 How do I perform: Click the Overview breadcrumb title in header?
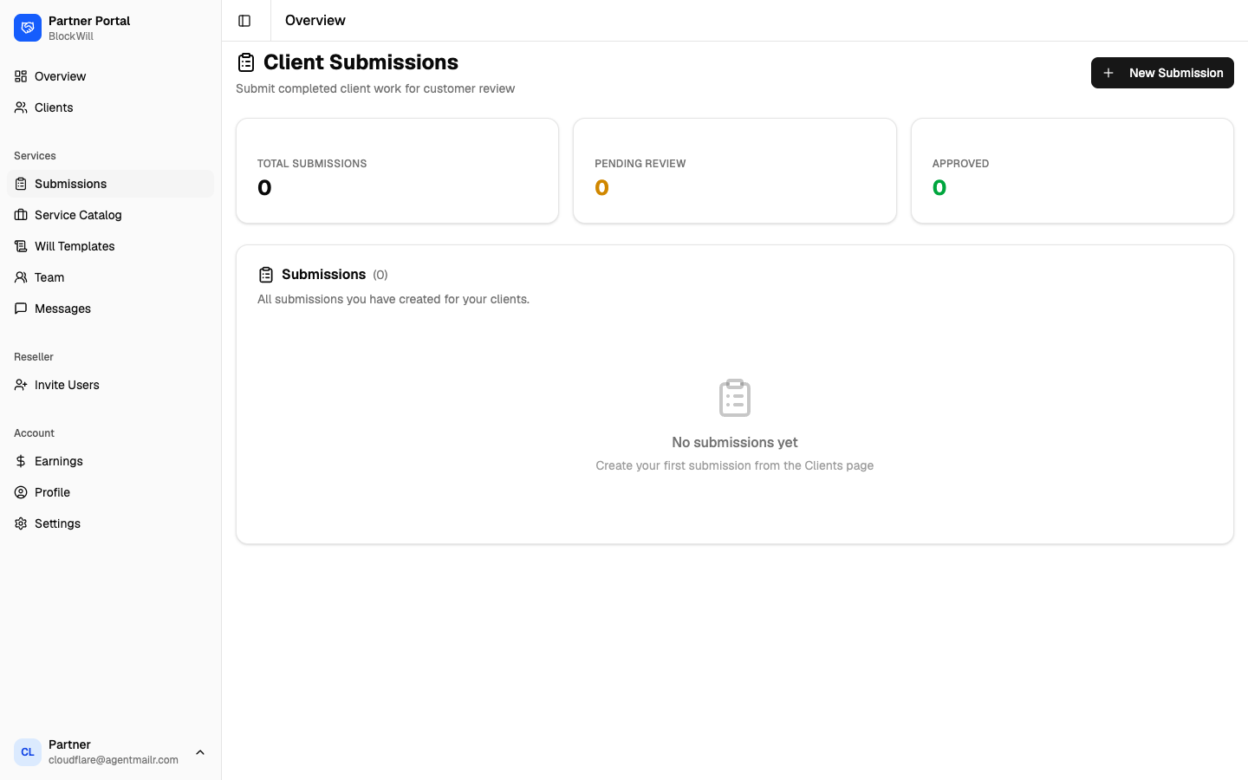tap(315, 20)
